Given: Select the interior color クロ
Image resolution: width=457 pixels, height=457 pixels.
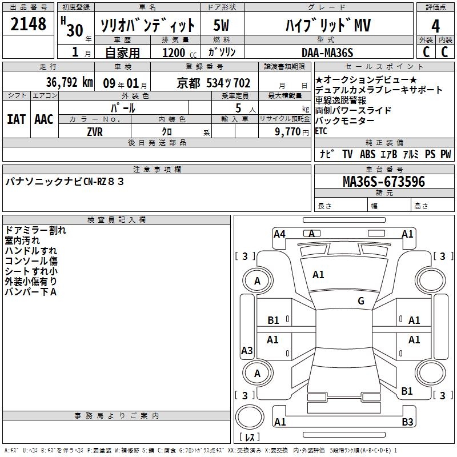Looking at the screenshot, I should [x=167, y=132].
